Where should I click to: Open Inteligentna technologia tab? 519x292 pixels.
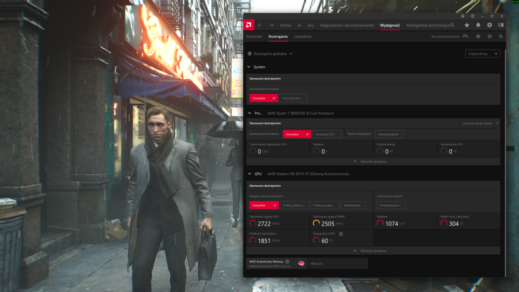coord(428,25)
